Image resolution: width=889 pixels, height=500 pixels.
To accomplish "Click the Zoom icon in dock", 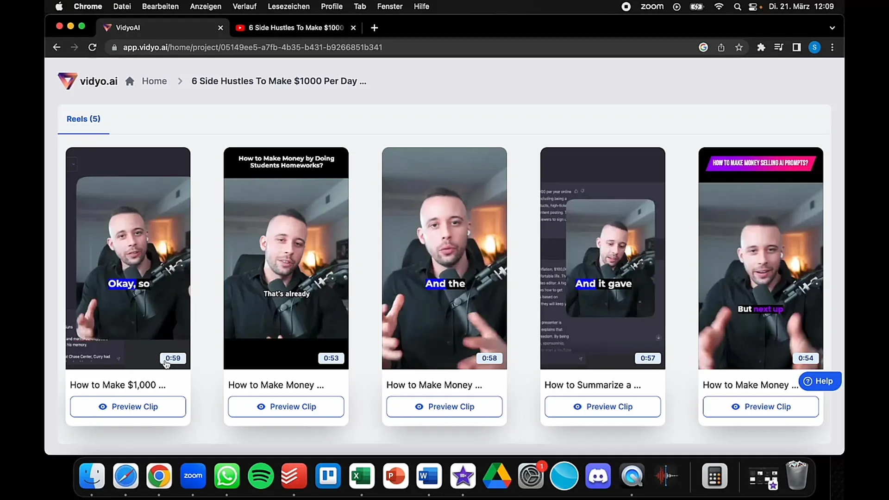I will tap(193, 475).
